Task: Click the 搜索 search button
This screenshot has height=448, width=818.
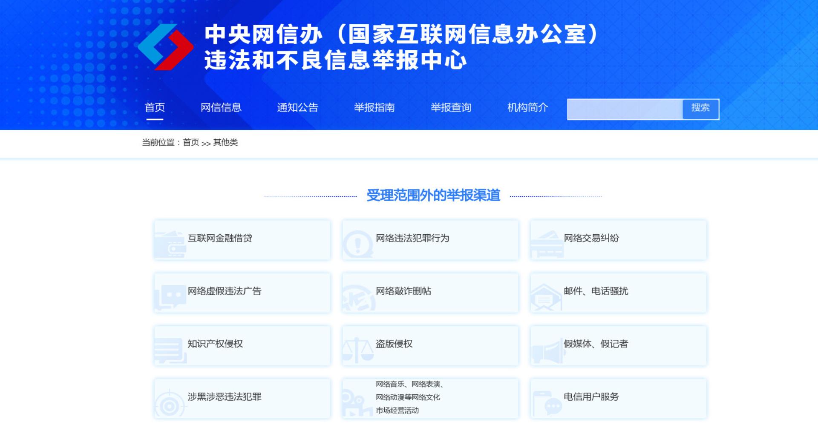Action: [x=700, y=109]
